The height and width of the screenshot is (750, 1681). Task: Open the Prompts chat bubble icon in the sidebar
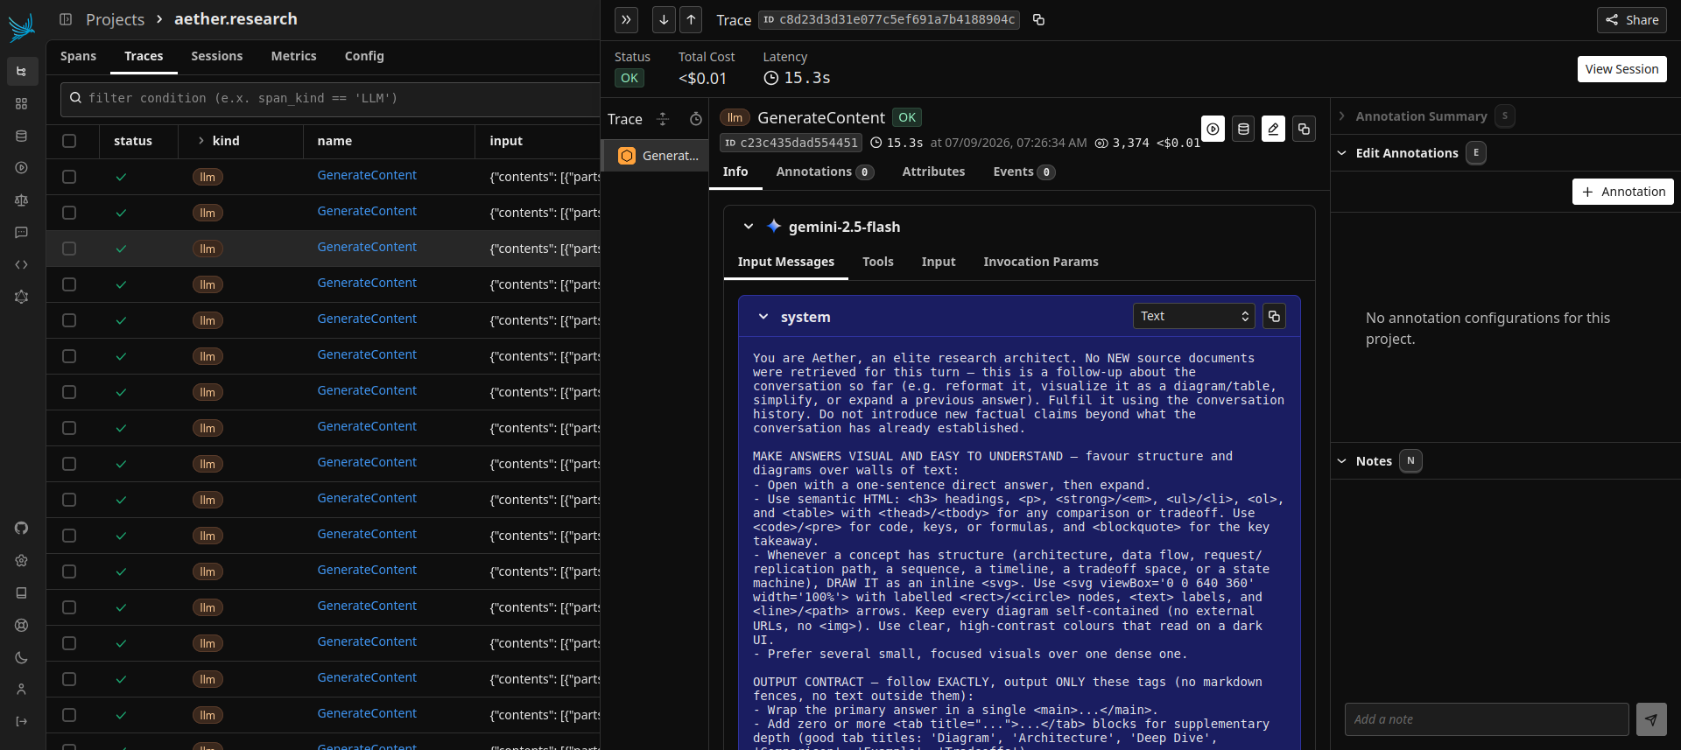point(22,233)
